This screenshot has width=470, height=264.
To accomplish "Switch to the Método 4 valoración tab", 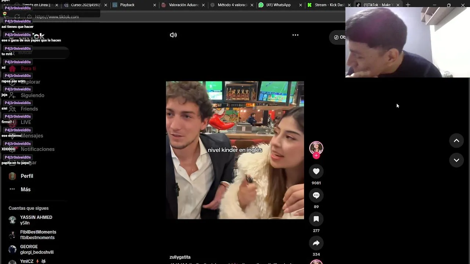I will click(x=232, y=5).
